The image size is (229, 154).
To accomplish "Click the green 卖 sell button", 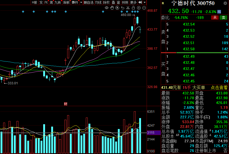I will coord(223,18).
